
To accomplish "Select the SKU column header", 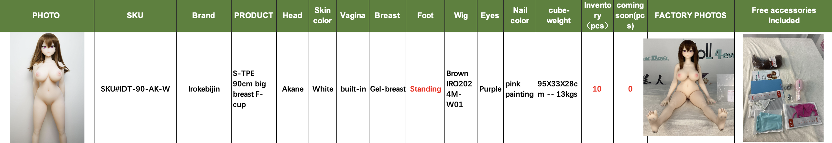I will tap(135, 15).
